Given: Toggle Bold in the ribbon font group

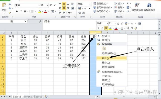Looking at the screenshot, I should pyautogui.click(x=17, y=11).
